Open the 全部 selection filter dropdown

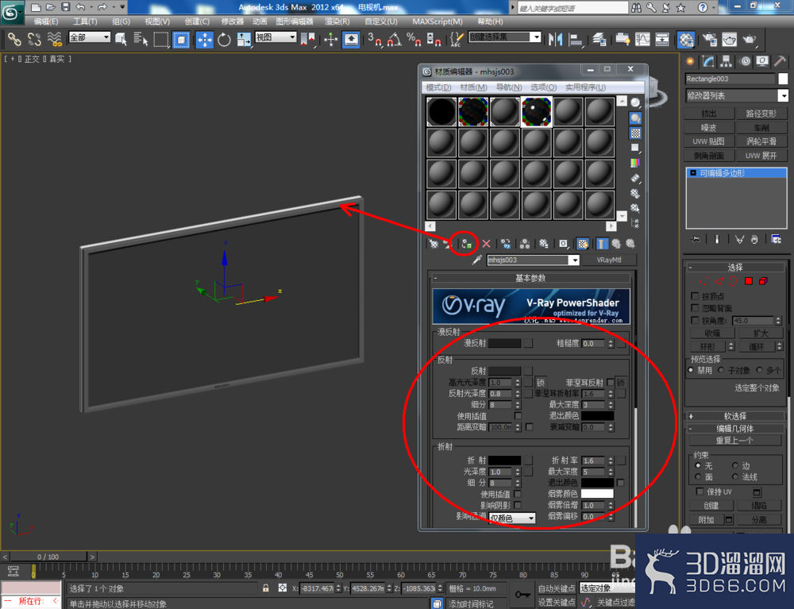(90, 37)
